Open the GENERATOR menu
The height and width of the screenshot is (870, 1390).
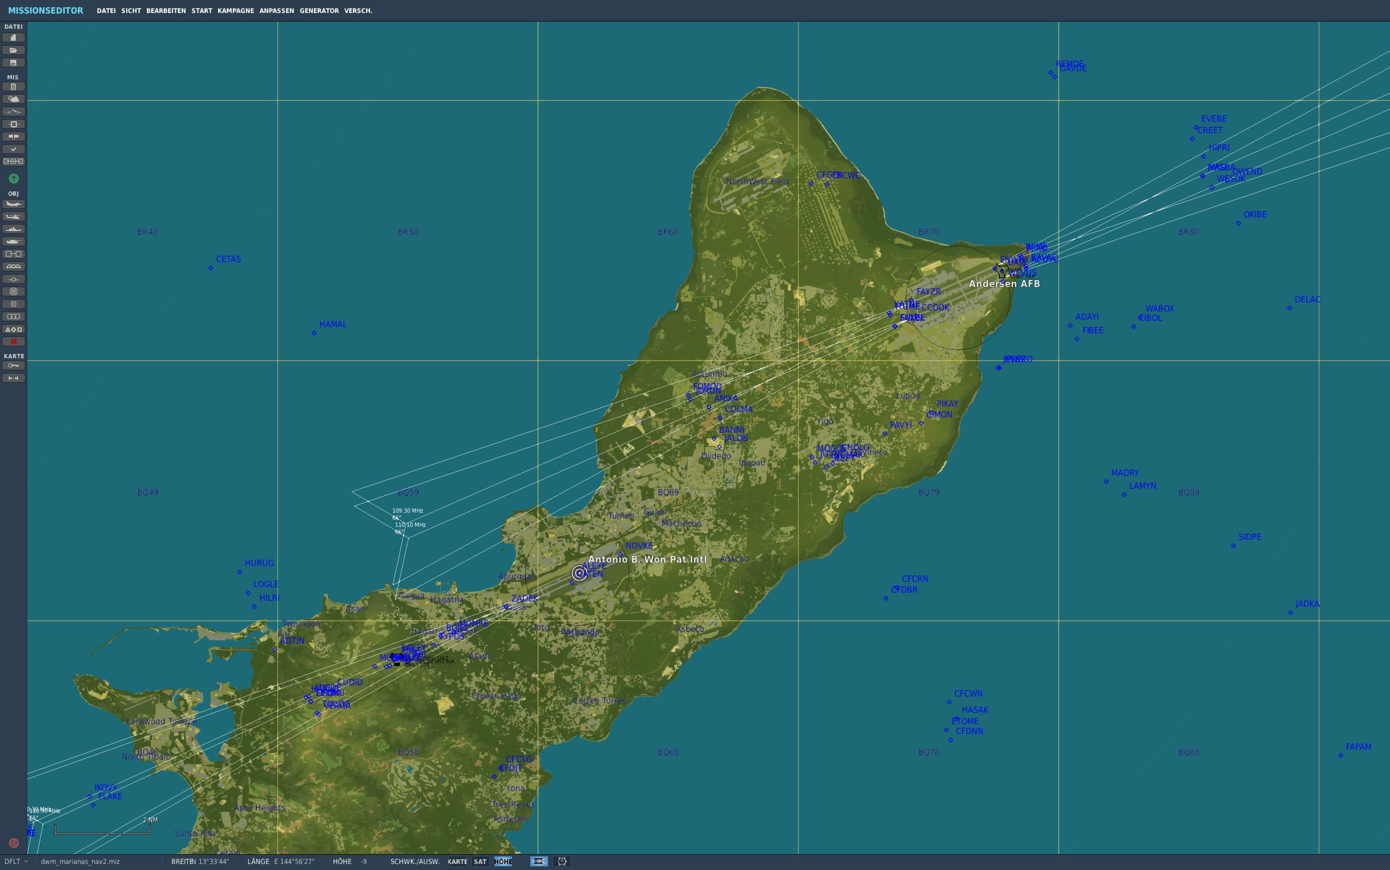tap(319, 11)
